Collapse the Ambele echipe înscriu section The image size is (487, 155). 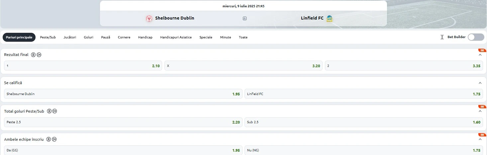tap(480, 139)
